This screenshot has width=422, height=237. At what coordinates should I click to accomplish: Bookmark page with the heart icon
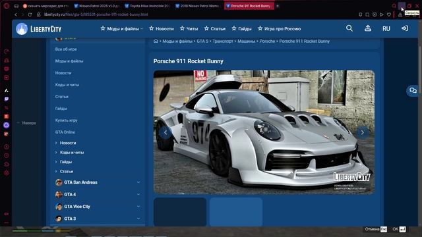(x=388, y=14)
